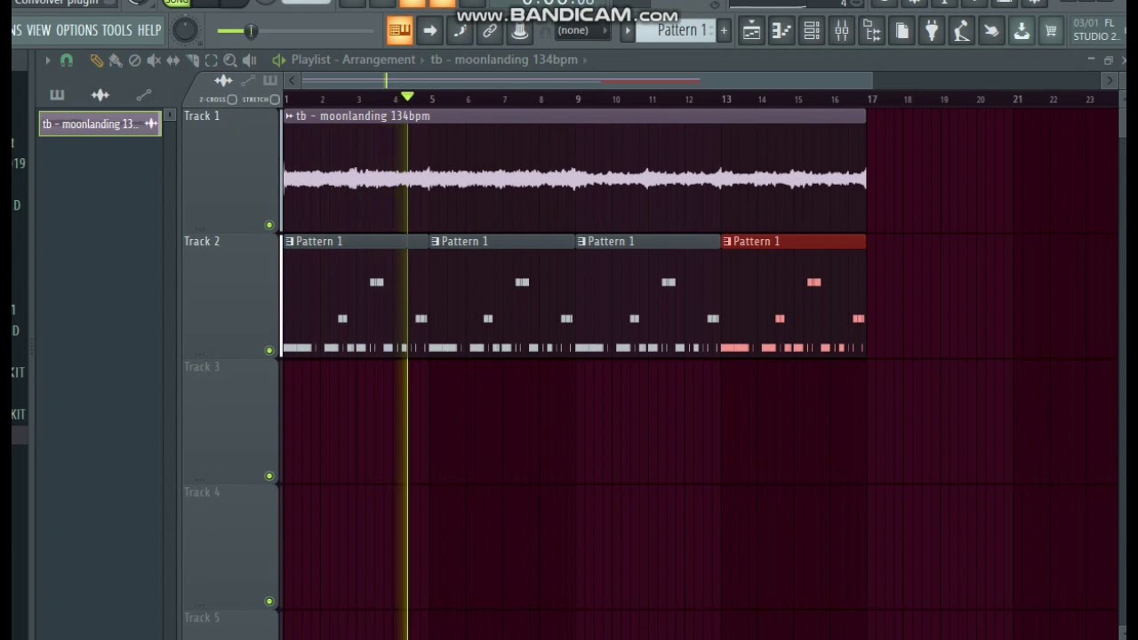This screenshot has height=640, width=1138.
Task: Mute Track 1 with its green dot
Action: [269, 225]
